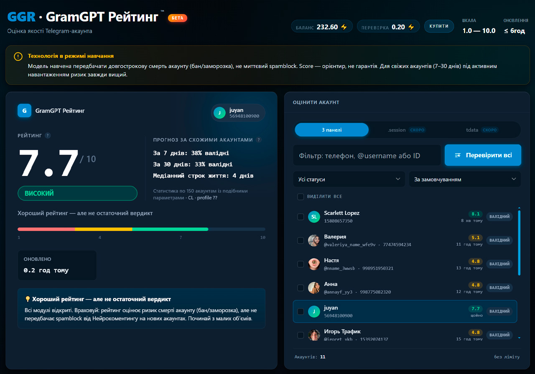The image size is (535, 374).
Task: Switch to the З панелі tab
Action: coord(332,130)
